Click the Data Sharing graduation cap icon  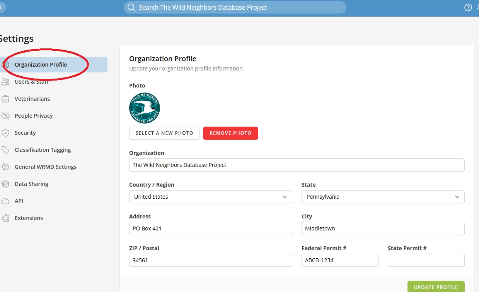pos(5,184)
